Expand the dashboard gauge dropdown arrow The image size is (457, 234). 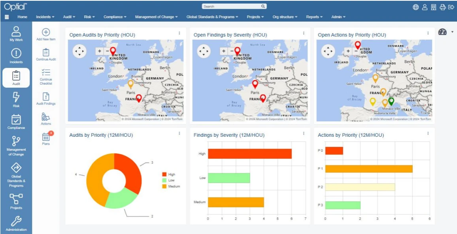click(x=452, y=32)
